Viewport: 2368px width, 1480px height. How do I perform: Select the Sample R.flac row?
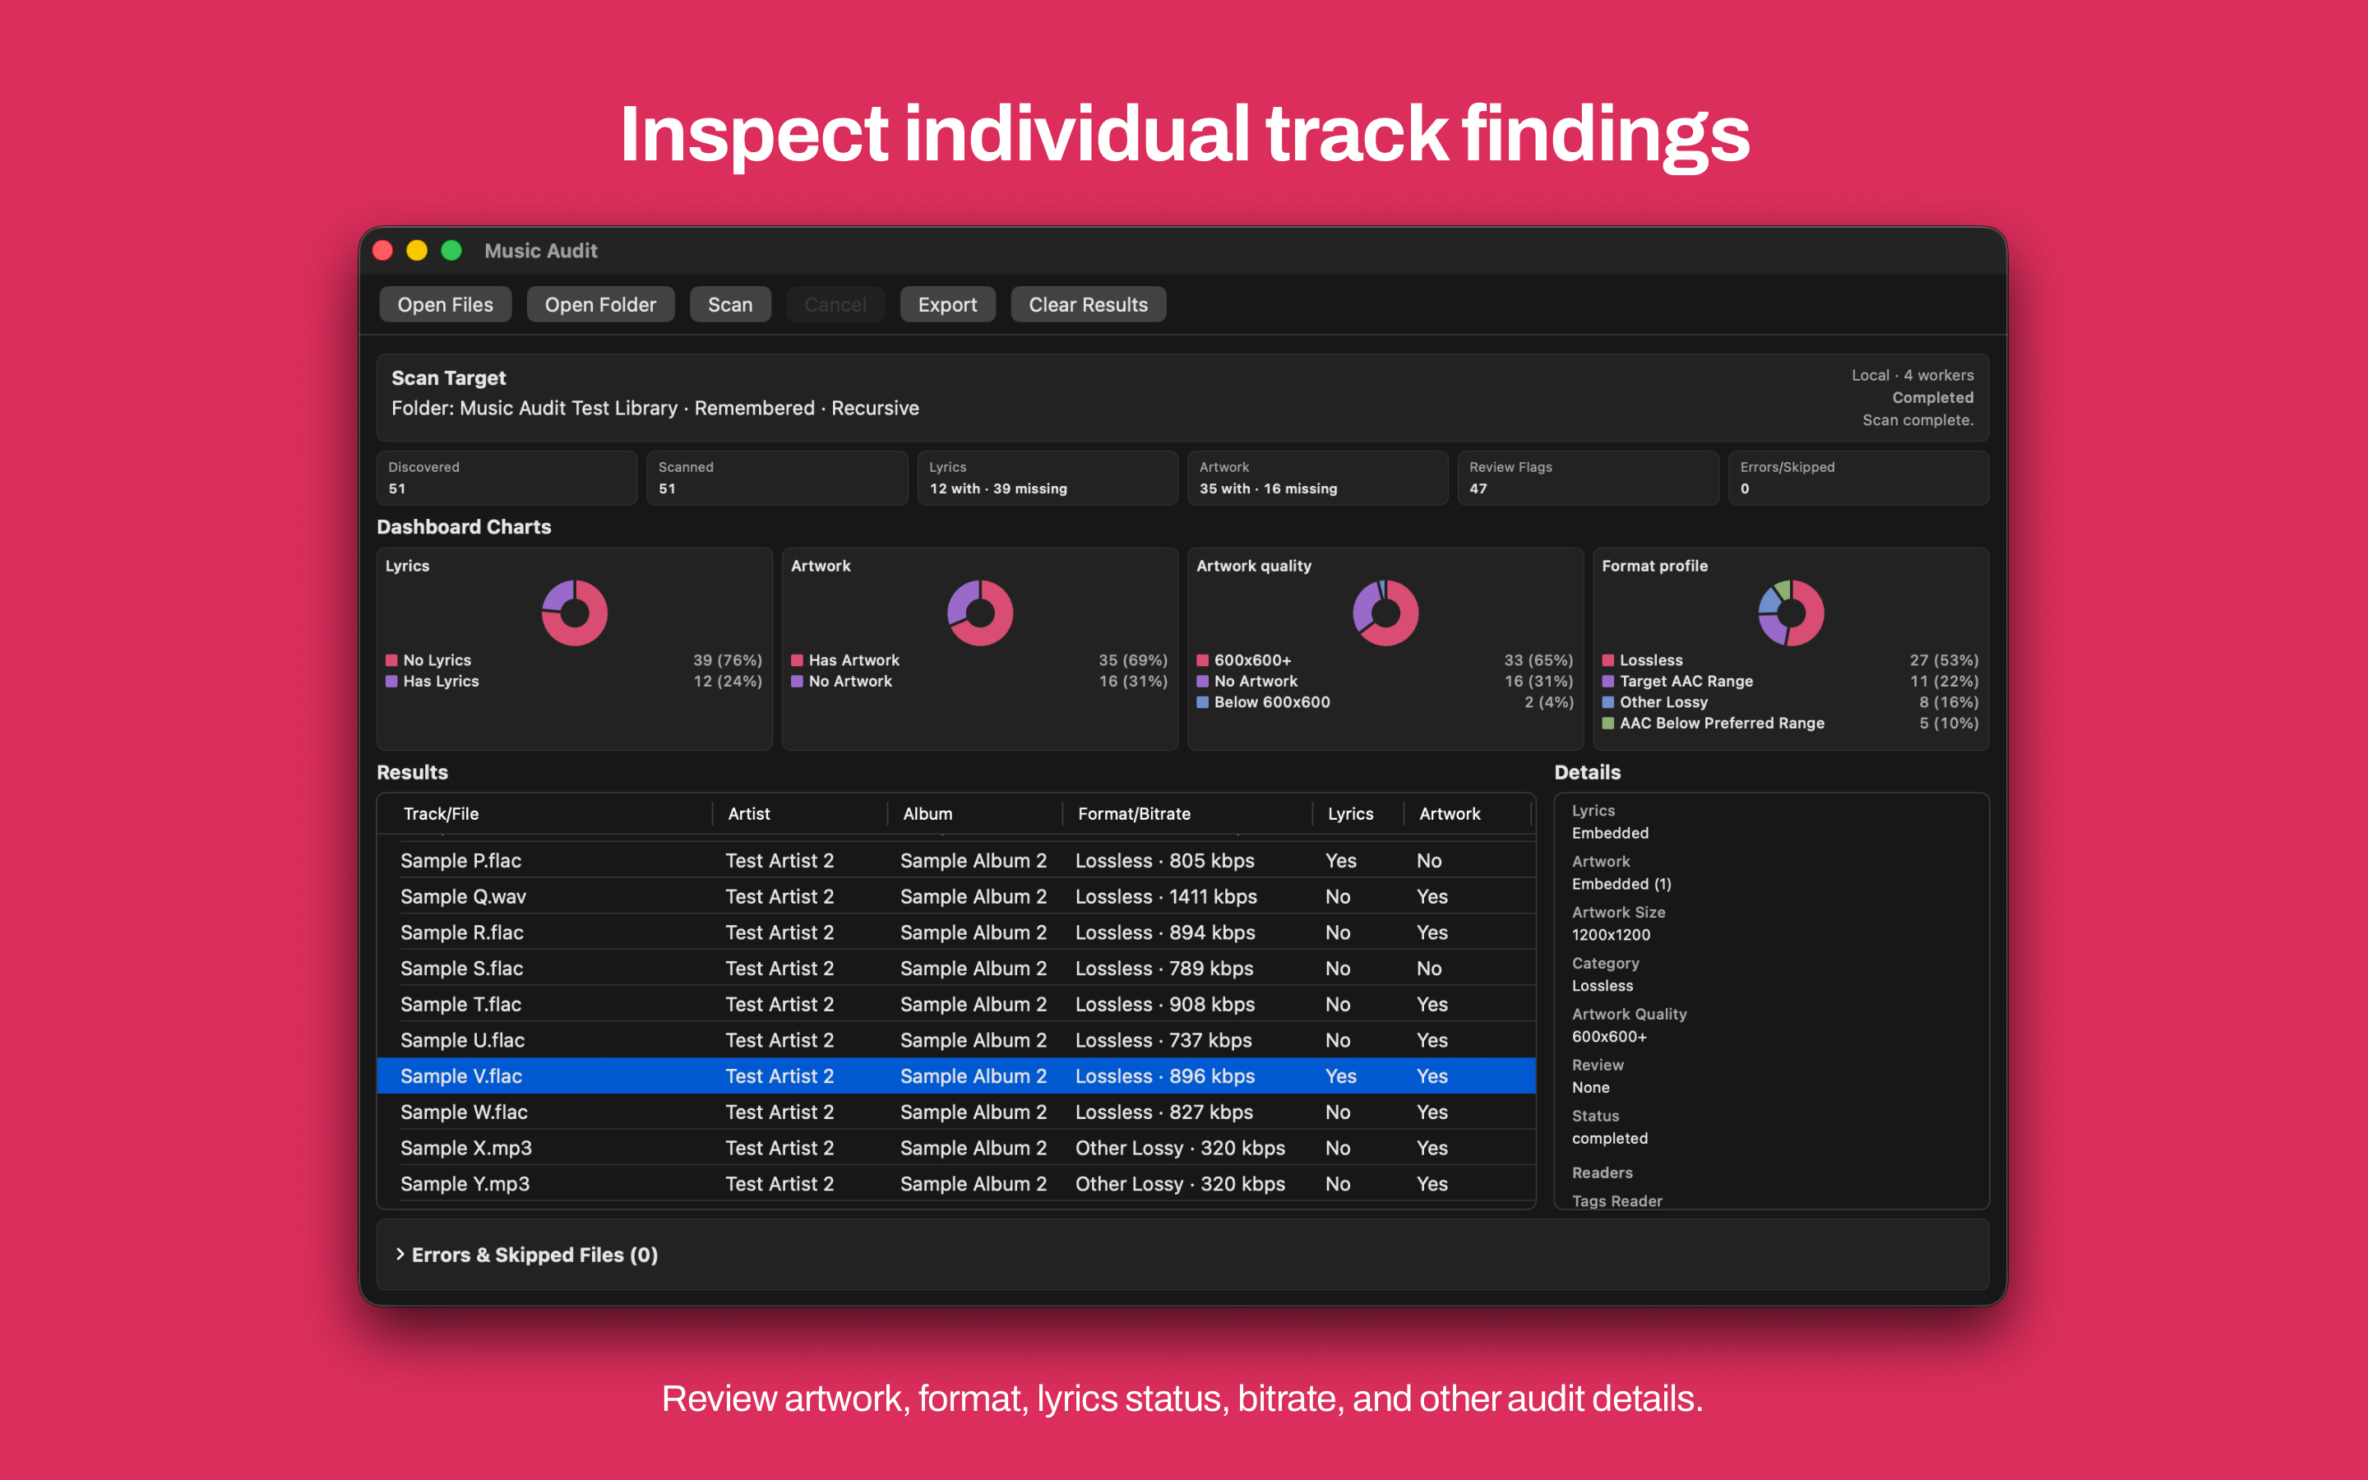[x=956, y=933]
